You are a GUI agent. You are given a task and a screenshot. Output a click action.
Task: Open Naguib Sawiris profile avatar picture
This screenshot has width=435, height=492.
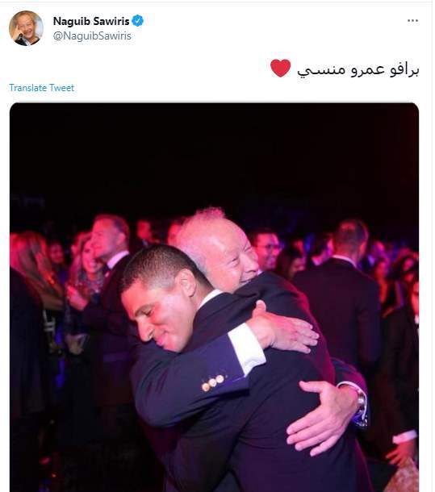[x=26, y=28]
